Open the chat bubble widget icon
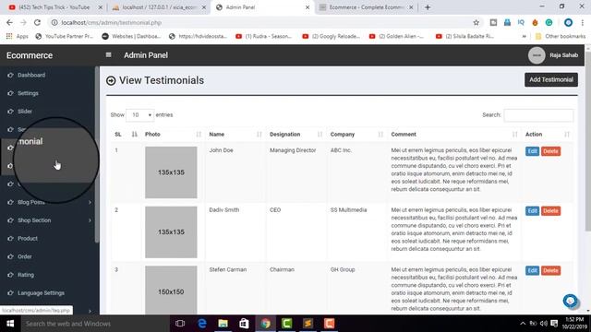Image resolution: width=591 pixels, height=332 pixels. click(x=571, y=302)
